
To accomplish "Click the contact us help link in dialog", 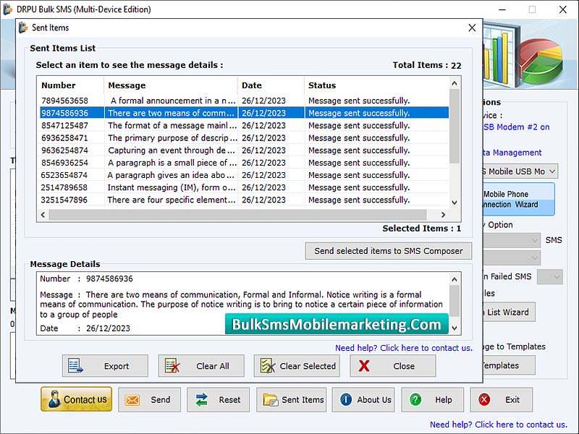I will pyautogui.click(x=403, y=348).
